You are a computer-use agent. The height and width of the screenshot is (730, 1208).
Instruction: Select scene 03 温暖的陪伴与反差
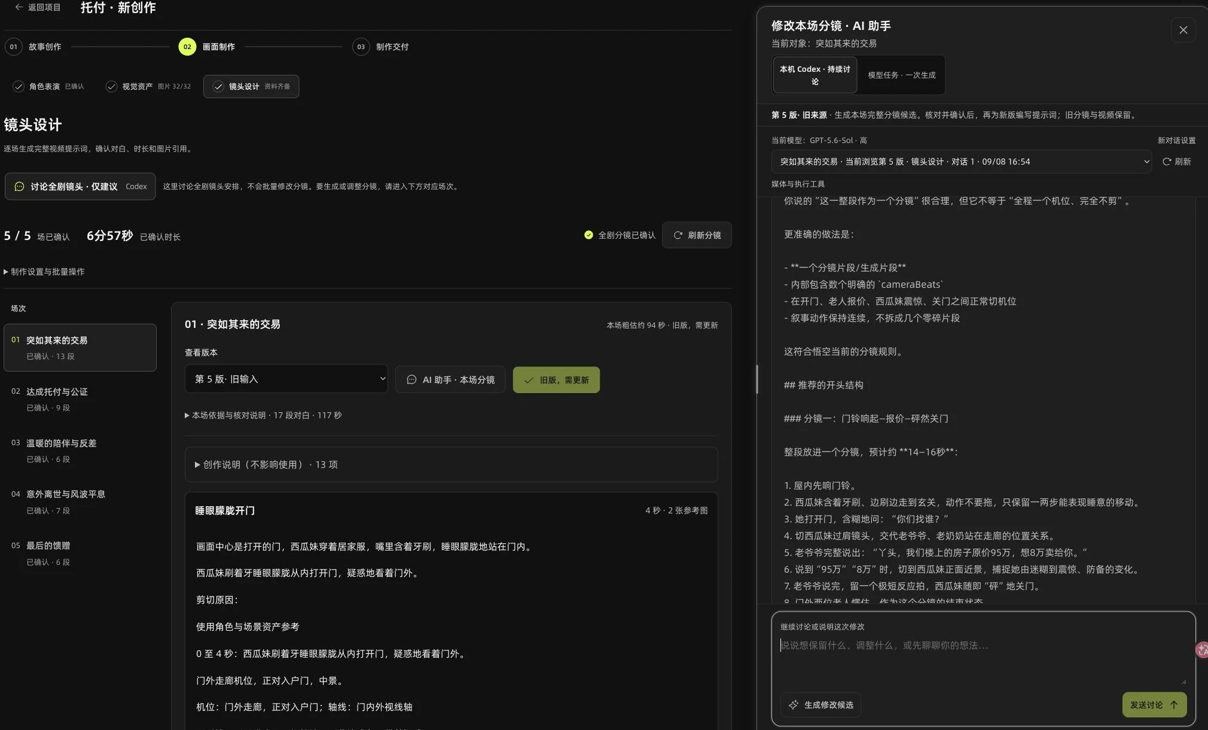(x=80, y=451)
